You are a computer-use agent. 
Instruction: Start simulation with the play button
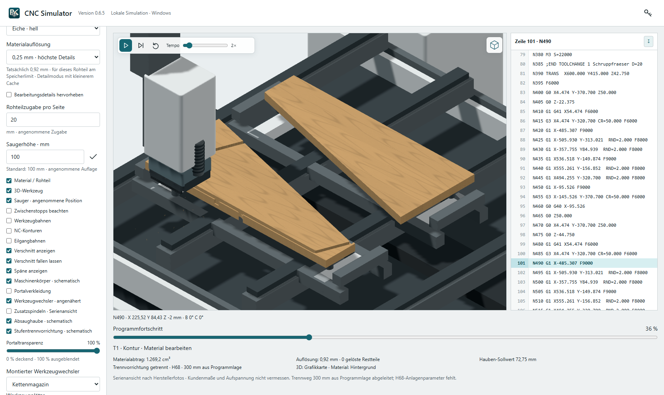126,45
